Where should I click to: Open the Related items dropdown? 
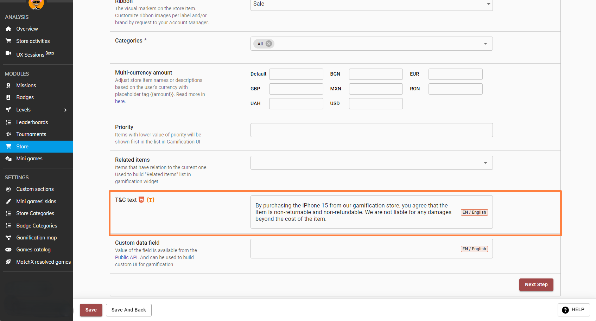[485, 163]
